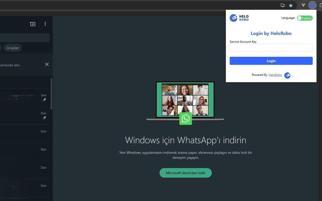
Task: Open the Vue devtools extension icon
Action: (x=303, y=5)
